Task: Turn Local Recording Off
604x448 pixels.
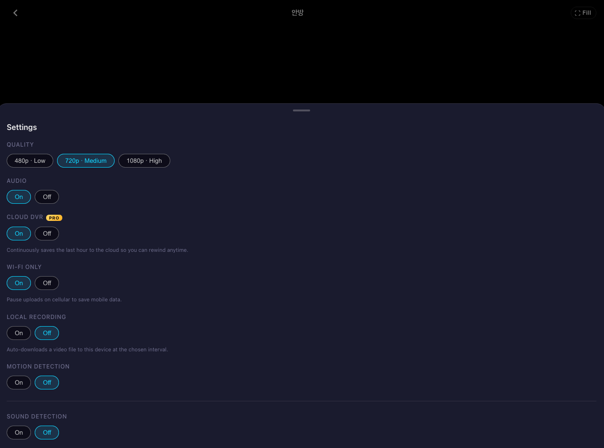Action: pos(47,333)
